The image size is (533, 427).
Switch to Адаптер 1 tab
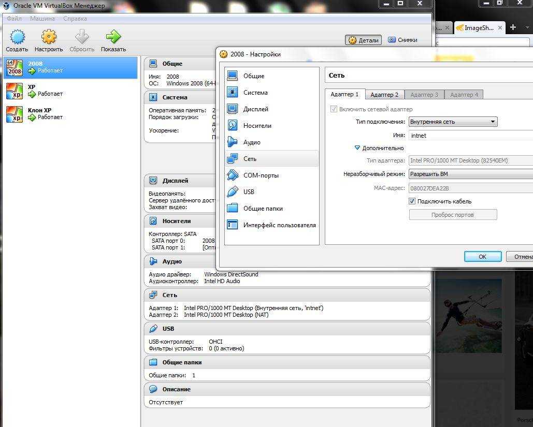tap(344, 94)
